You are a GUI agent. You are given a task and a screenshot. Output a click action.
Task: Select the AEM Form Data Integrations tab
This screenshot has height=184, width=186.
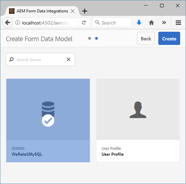[x=42, y=11]
